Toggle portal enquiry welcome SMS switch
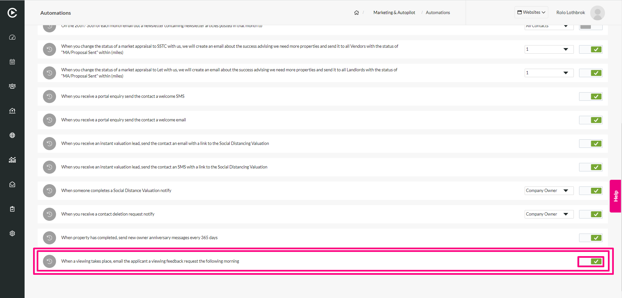622x298 pixels. pos(591,96)
